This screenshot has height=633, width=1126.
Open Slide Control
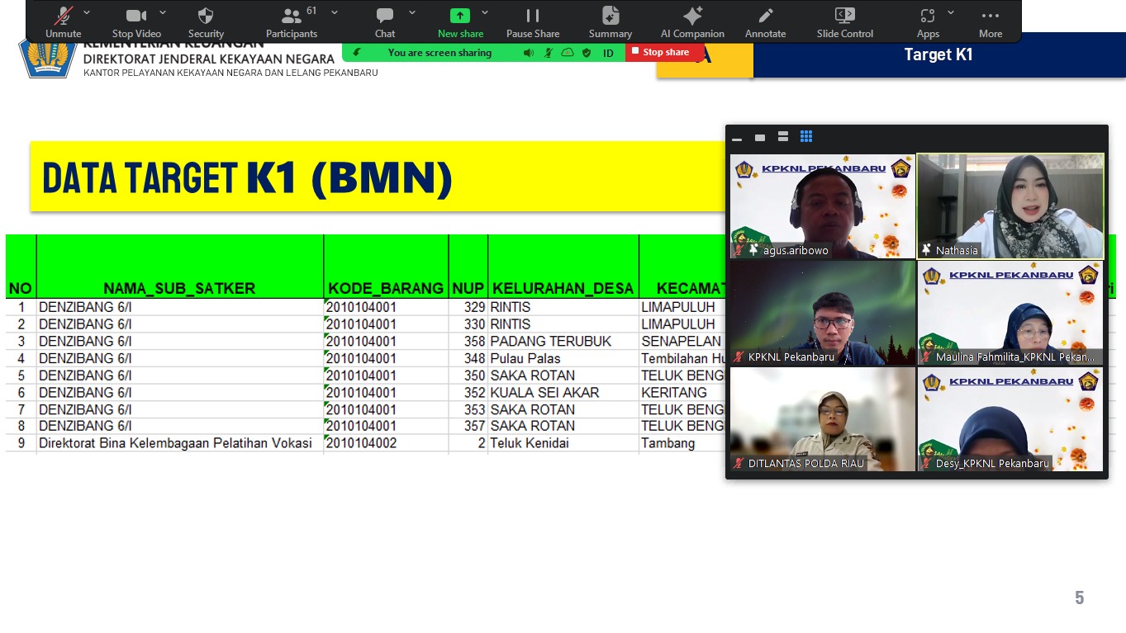pos(845,21)
